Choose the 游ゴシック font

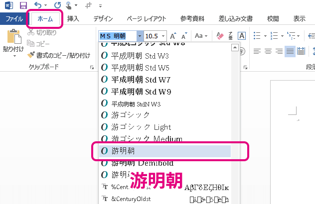[x=165, y=115]
